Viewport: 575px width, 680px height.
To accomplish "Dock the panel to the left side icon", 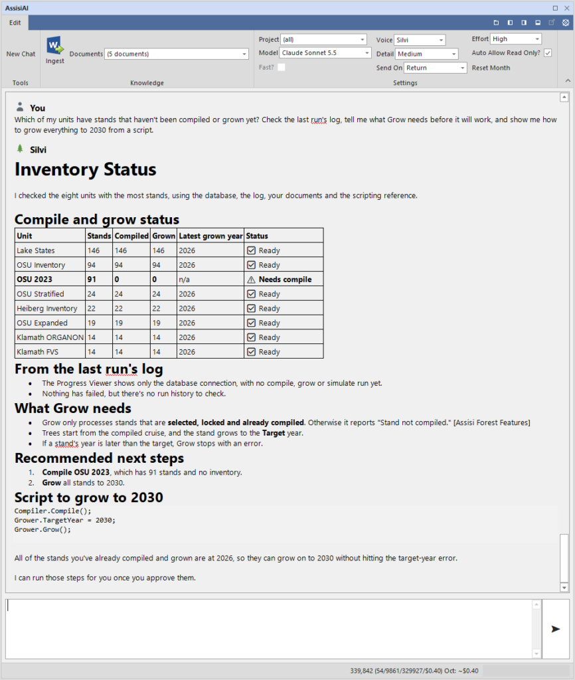I will pyautogui.click(x=510, y=23).
